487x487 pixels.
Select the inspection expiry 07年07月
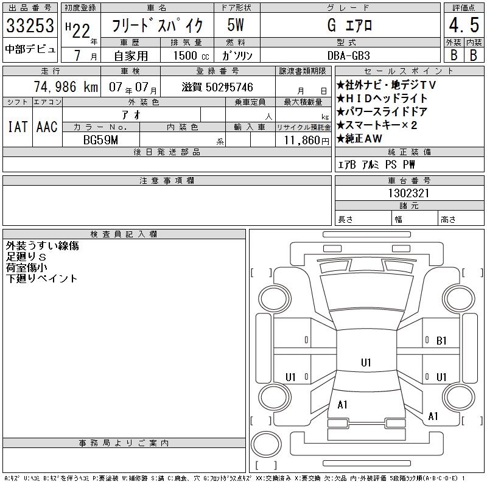tap(133, 87)
